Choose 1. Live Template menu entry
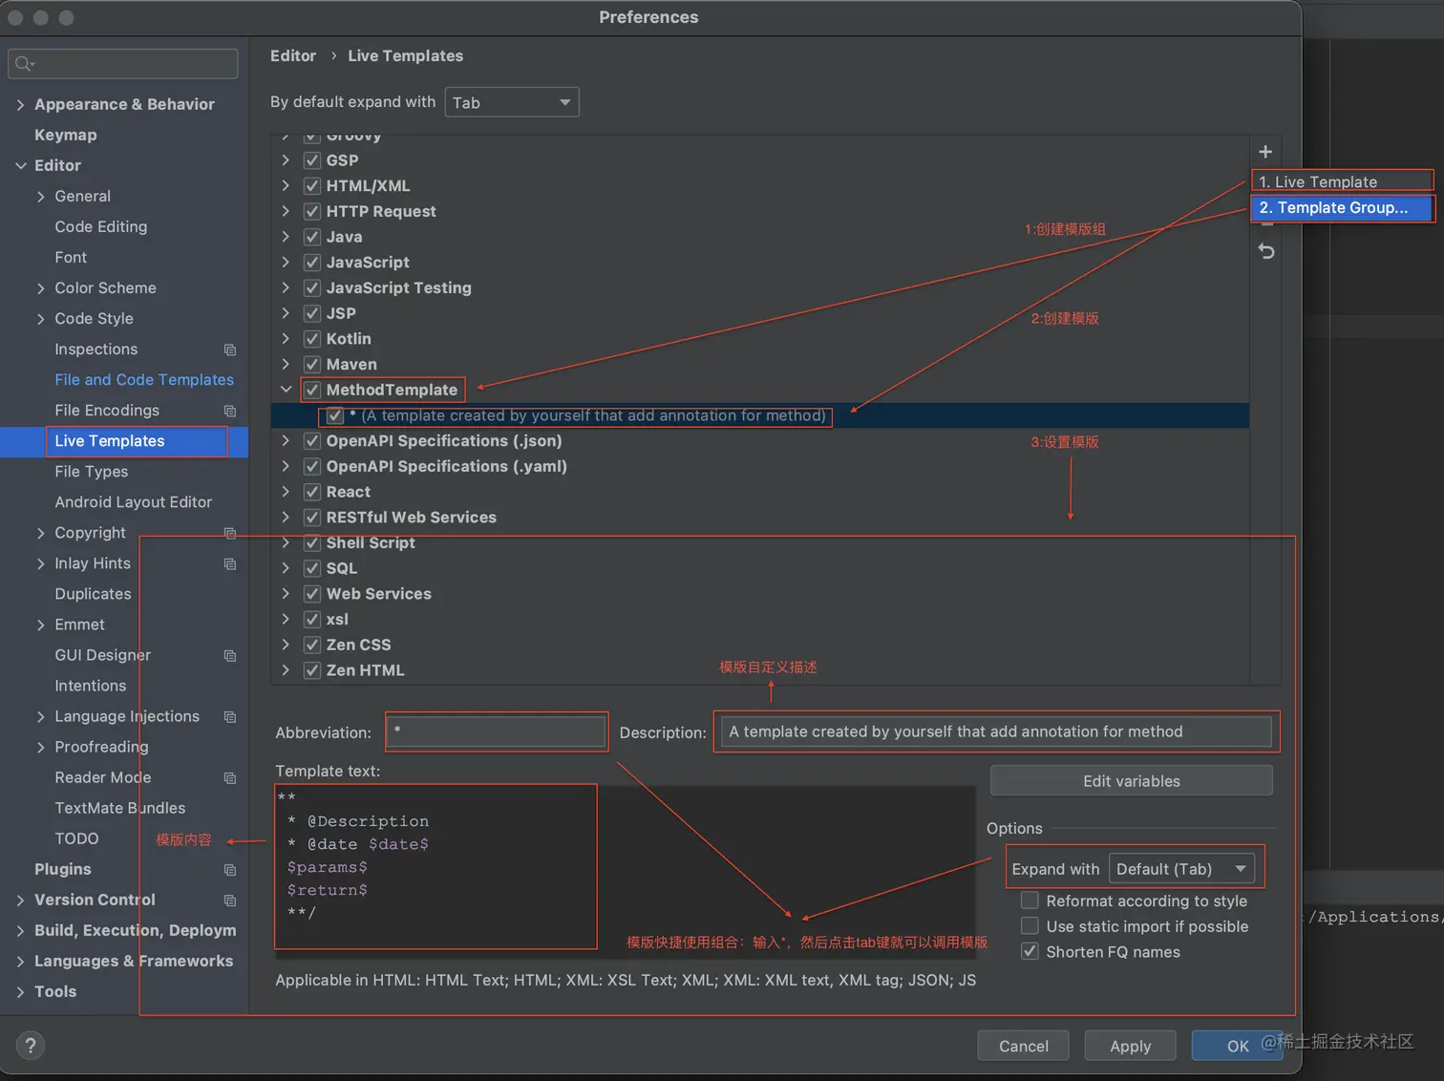This screenshot has width=1444, height=1081. coord(1343,181)
